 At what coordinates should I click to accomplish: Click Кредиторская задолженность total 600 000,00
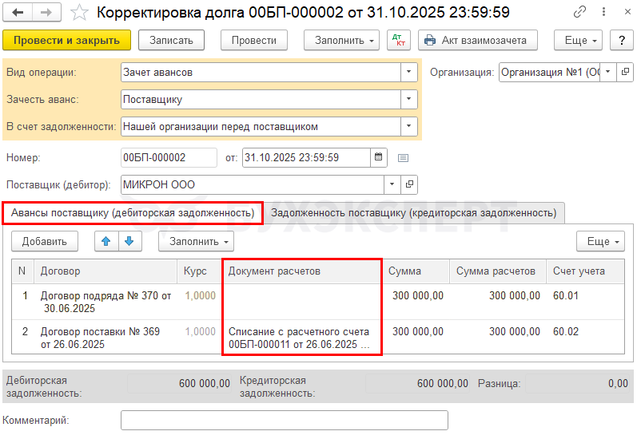click(x=418, y=383)
